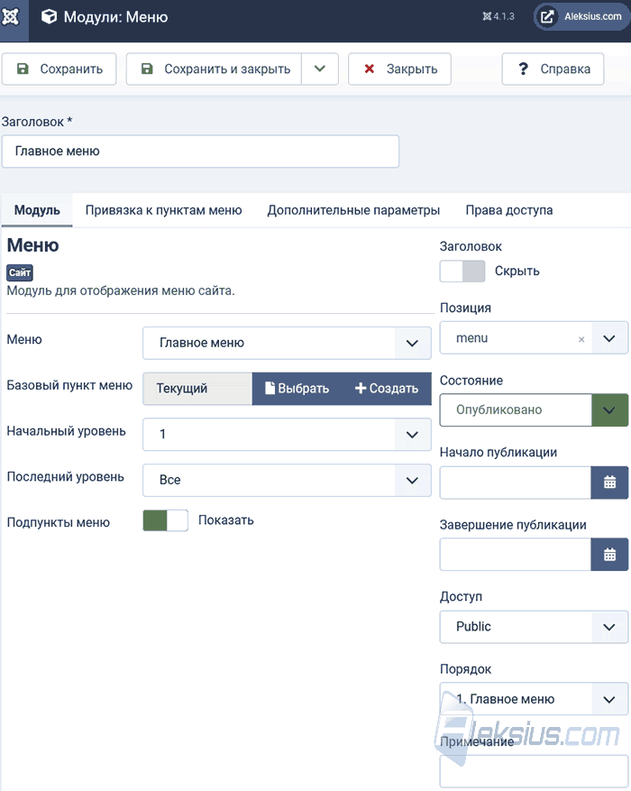Click the Joomla 4.1.3 version label
The width and height of the screenshot is (631, 791).
click(x=498, y=16)
